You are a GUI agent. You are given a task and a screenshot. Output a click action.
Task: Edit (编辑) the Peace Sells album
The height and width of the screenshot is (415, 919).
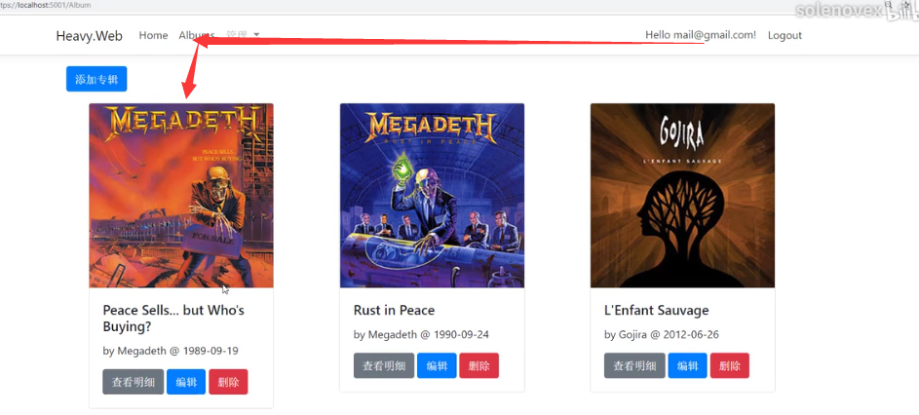coord(186,382)
